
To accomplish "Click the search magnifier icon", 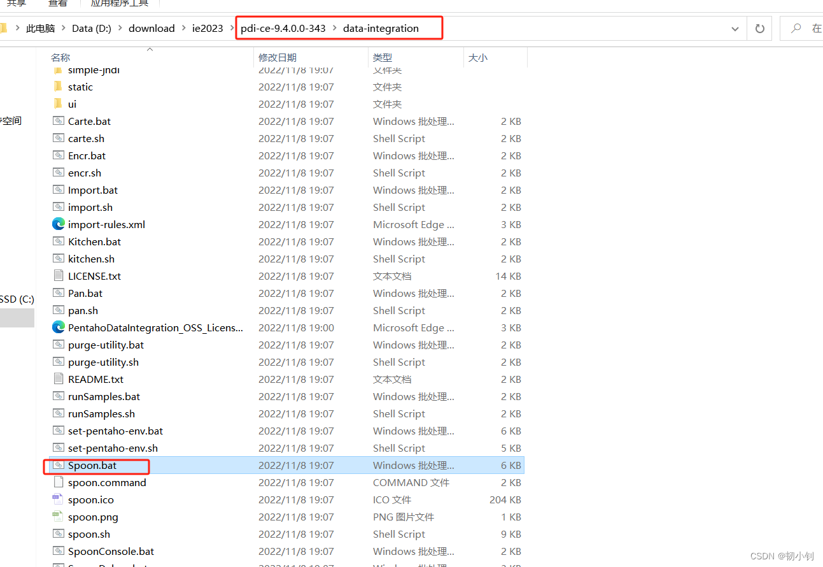I will [796, 29].
